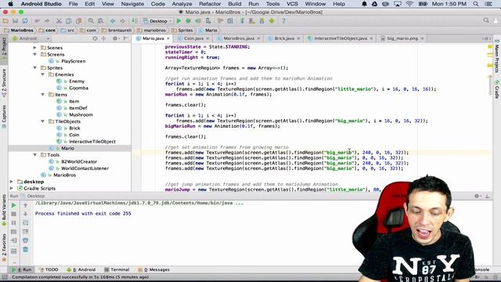Select Mushroom in project tree
The height and width of the screenshot is (282, 501).
tap(81, 115)
